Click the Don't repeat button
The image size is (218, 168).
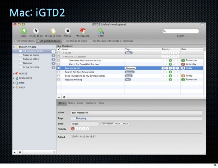pyautogui.click(x=107, y=124)
